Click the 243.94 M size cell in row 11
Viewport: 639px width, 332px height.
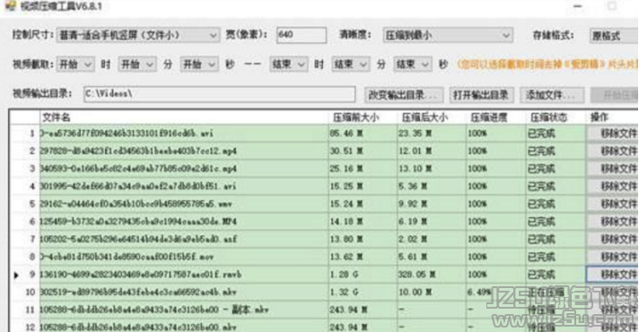click(363, 310)
